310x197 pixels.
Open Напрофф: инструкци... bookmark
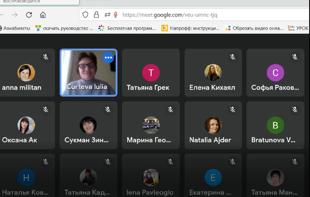[x=191, y=28]
